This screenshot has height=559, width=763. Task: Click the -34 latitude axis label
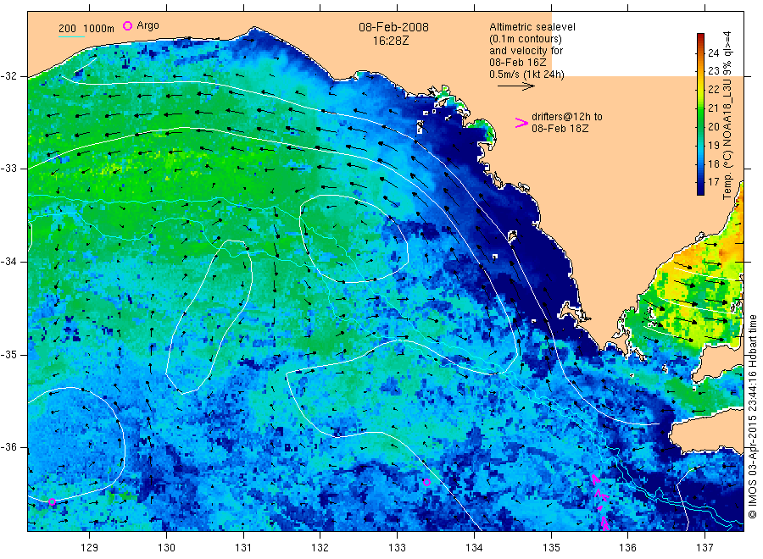click(x=8, y=262)
